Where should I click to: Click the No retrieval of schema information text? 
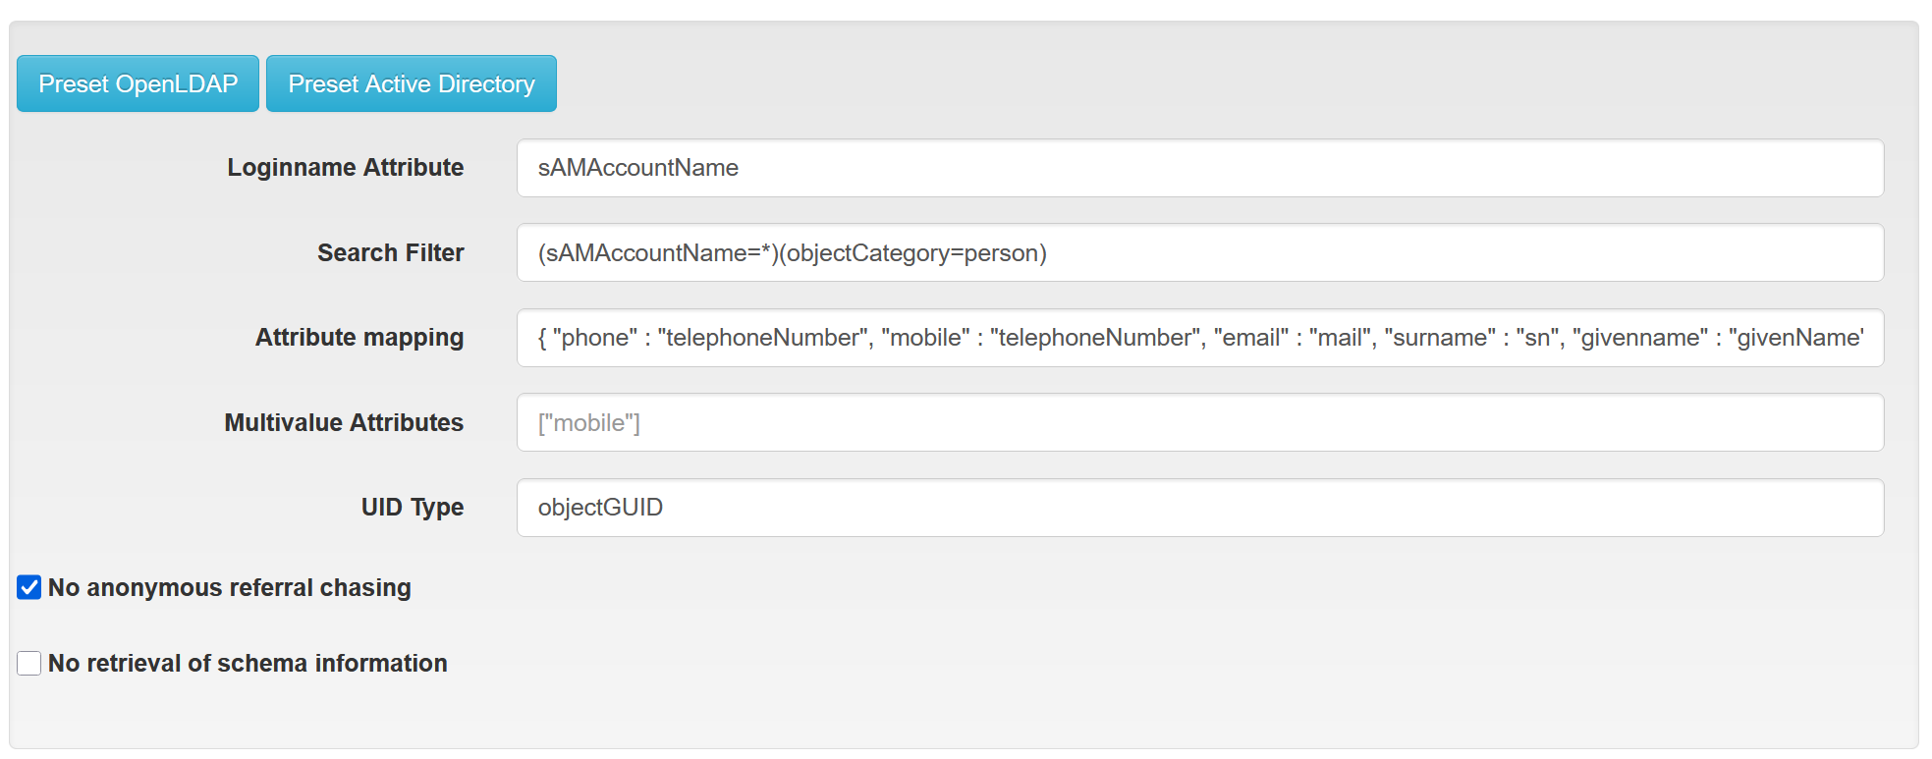(248, 663)
